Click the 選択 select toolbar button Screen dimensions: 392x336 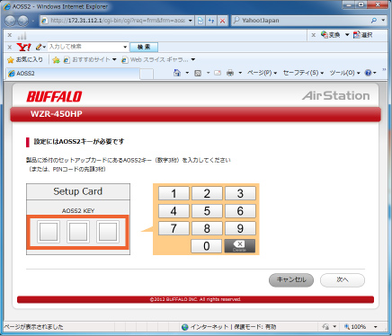pos(362,35)
